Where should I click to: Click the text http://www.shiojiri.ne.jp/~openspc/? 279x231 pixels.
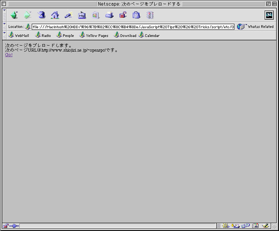pyautogui.click(x=73, y=50)
